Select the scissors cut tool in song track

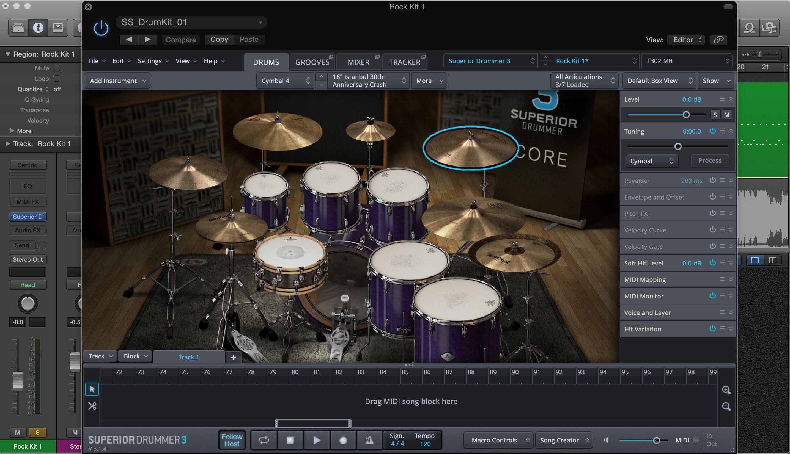(x=92, y=406)
